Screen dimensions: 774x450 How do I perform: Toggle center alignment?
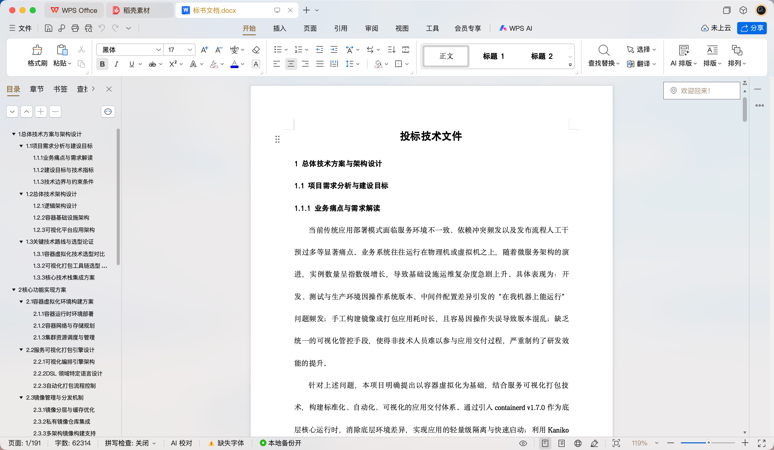(291, 64)
